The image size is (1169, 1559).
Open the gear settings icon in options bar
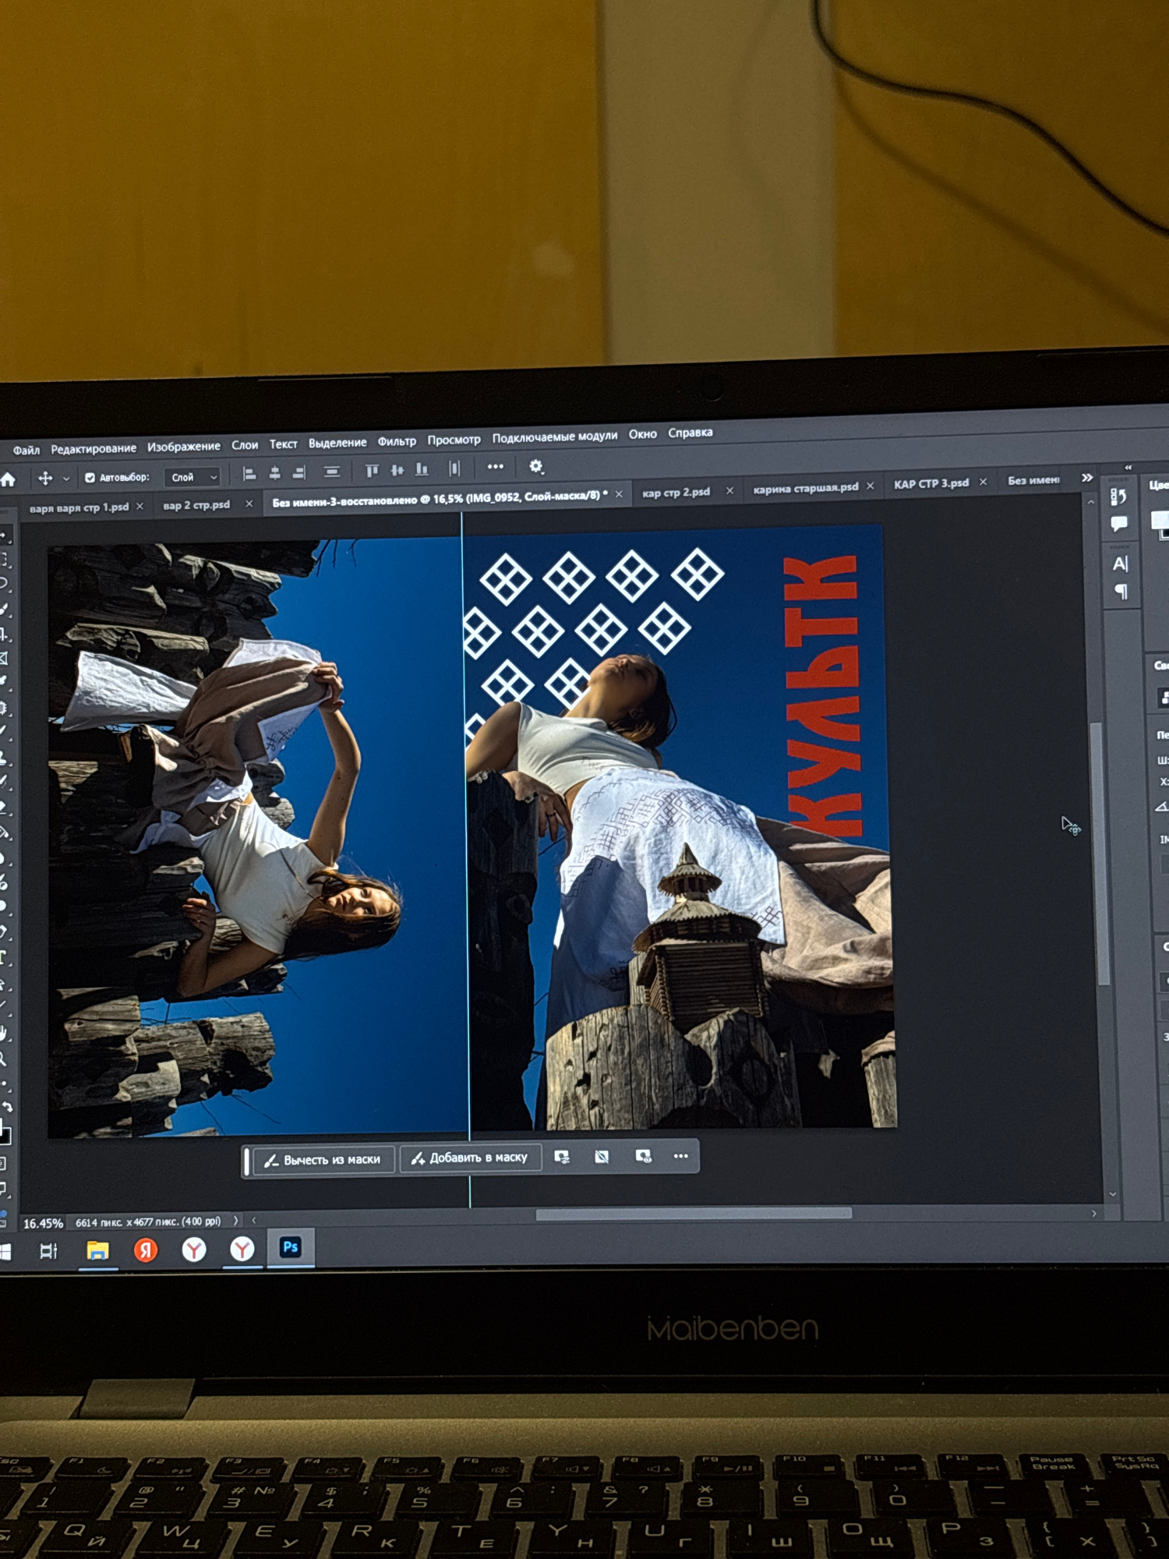[x=536, y=466]
